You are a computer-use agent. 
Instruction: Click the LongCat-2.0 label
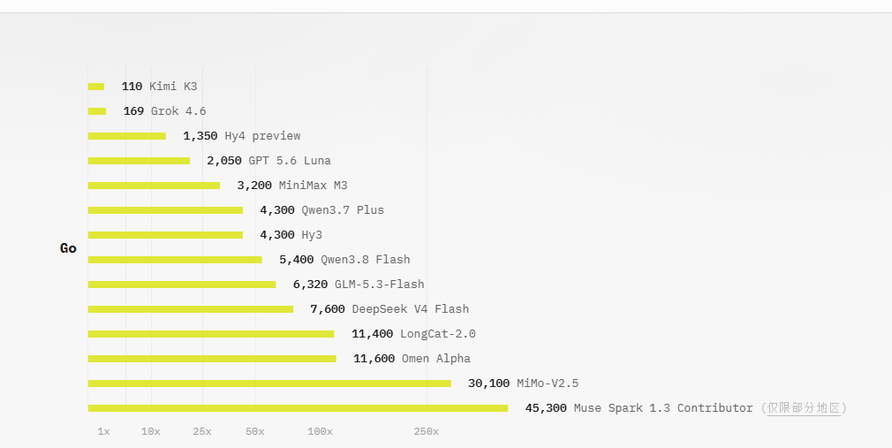pyautogui.click(x=437, y=334)
